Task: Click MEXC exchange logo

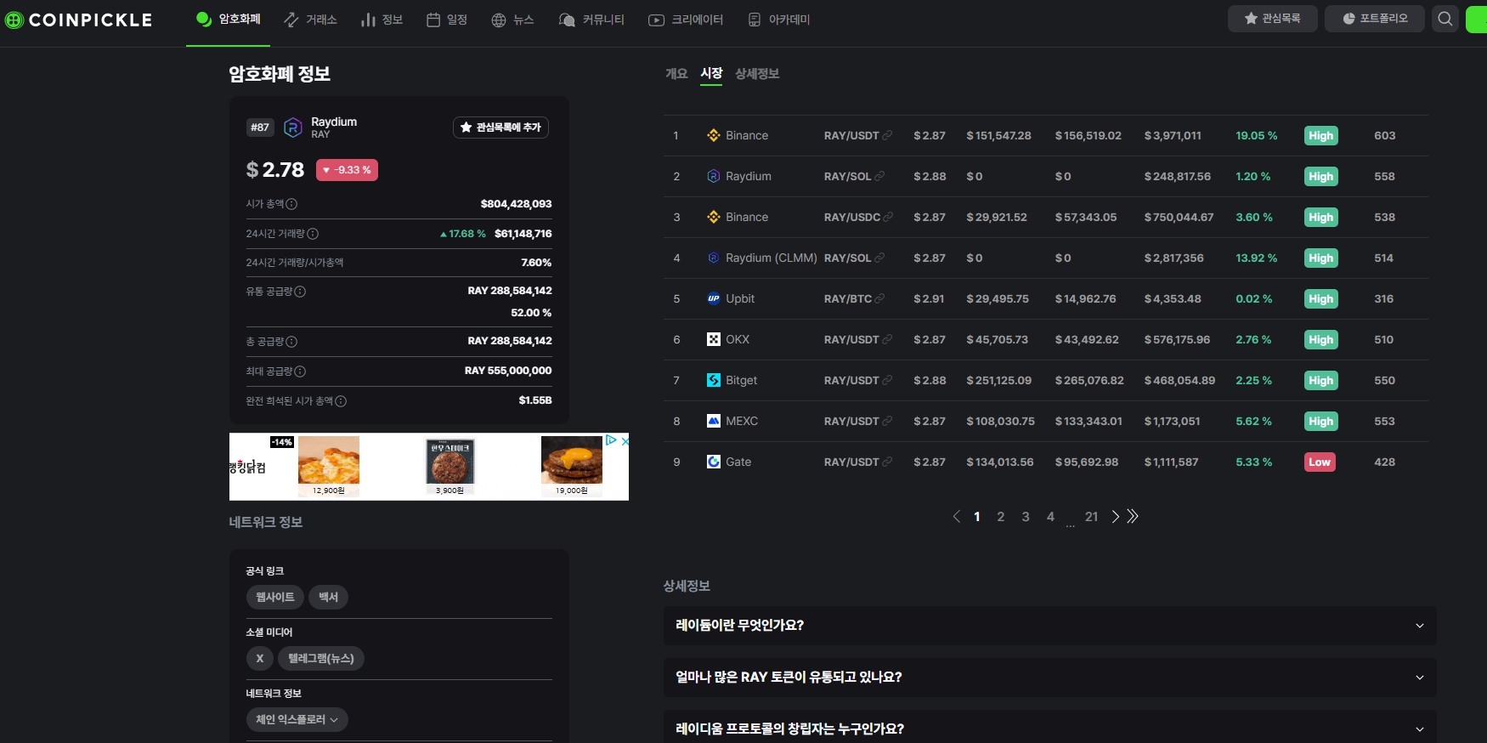Action: coord(714,421)
